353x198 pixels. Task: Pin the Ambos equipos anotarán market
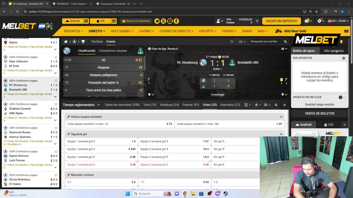(x=68, y=117)
